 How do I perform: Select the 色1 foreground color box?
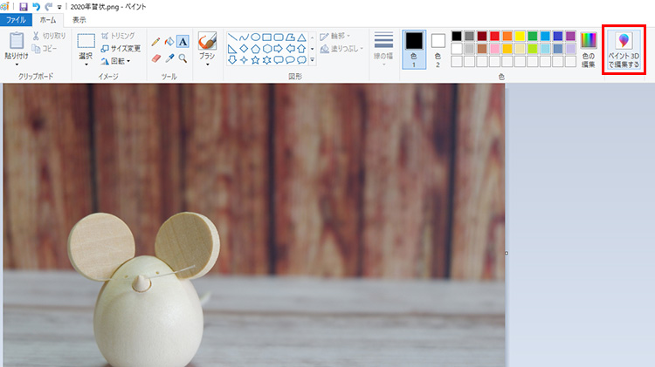(x=414, y=47)
